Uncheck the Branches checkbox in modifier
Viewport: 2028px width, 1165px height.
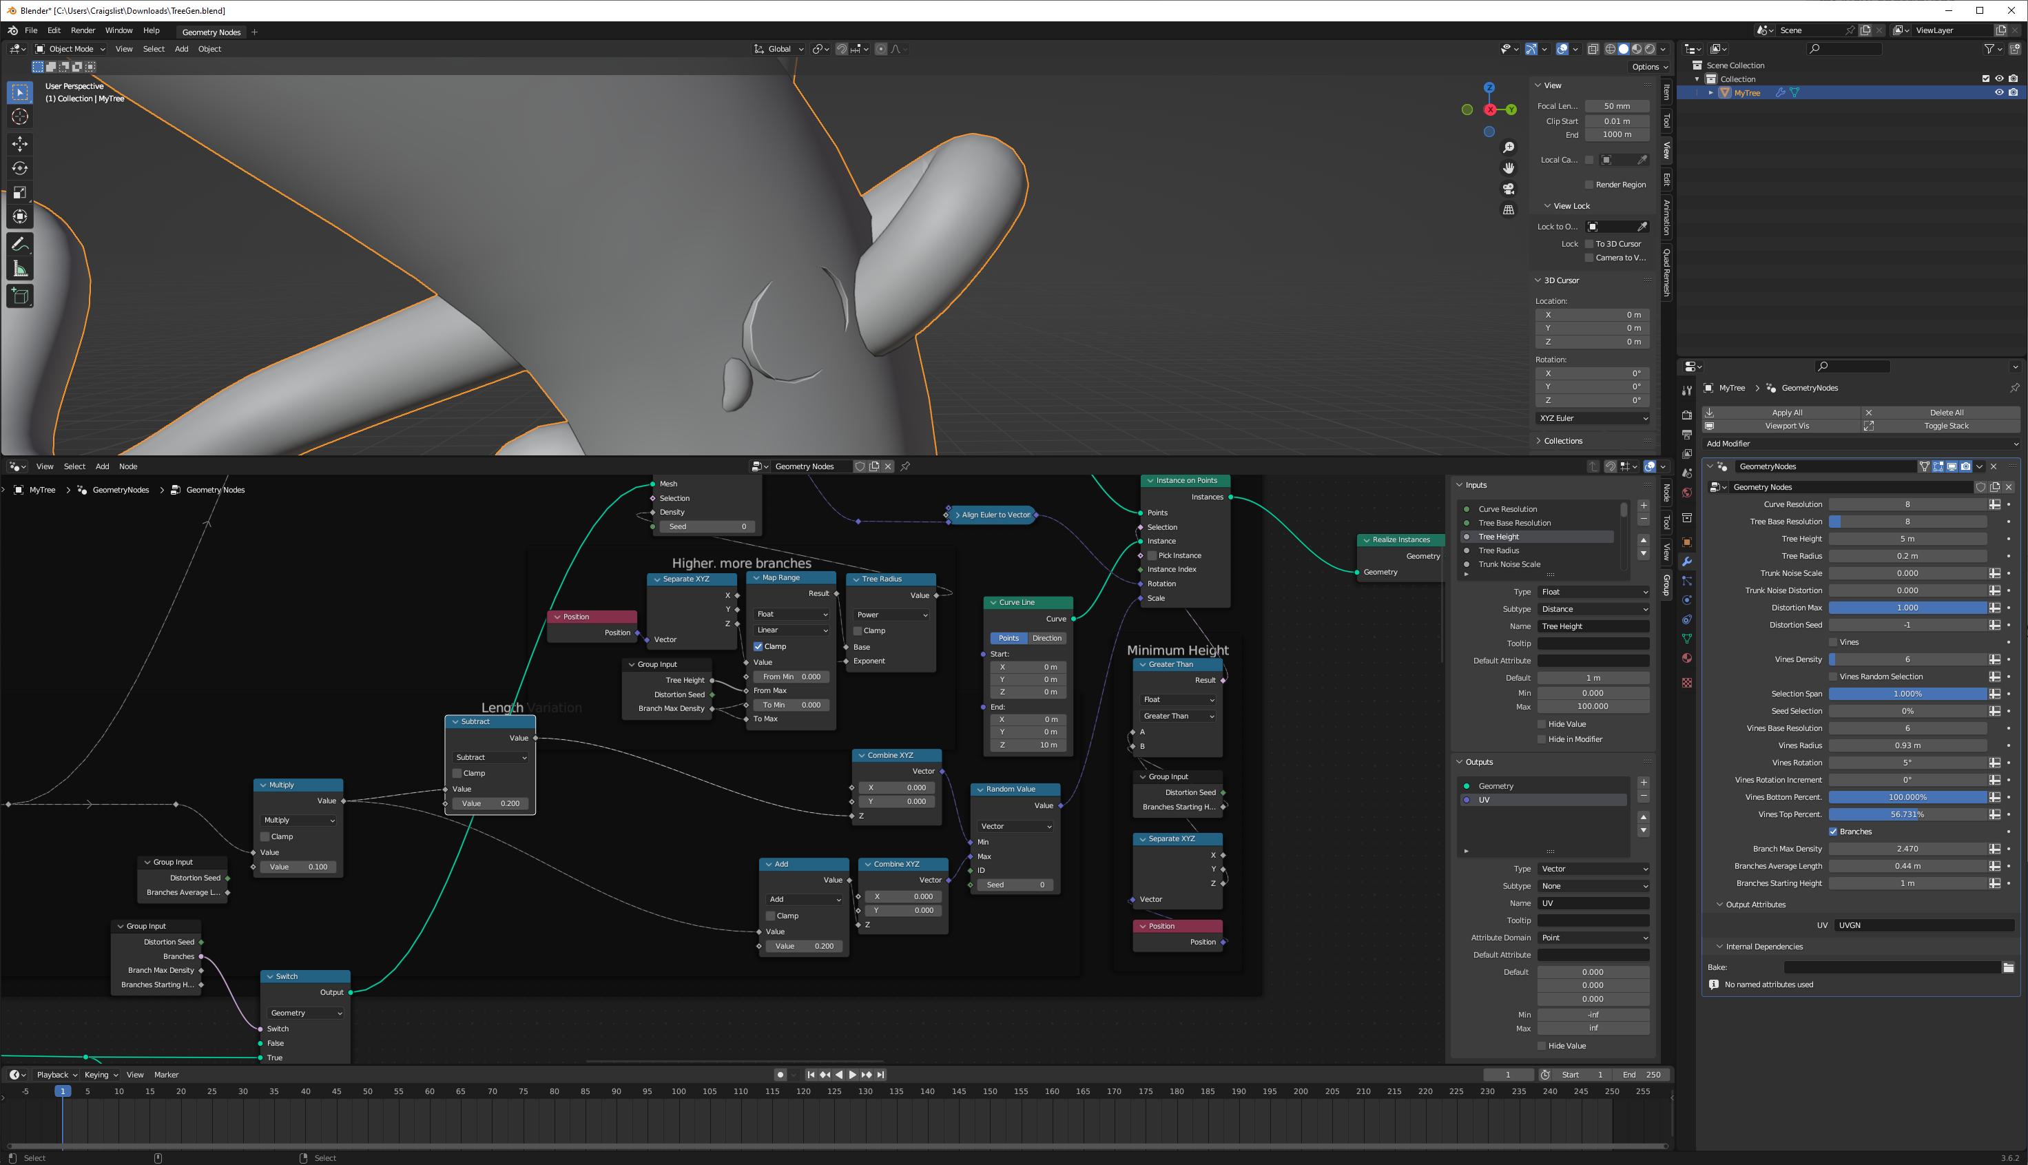point(1833,832)
